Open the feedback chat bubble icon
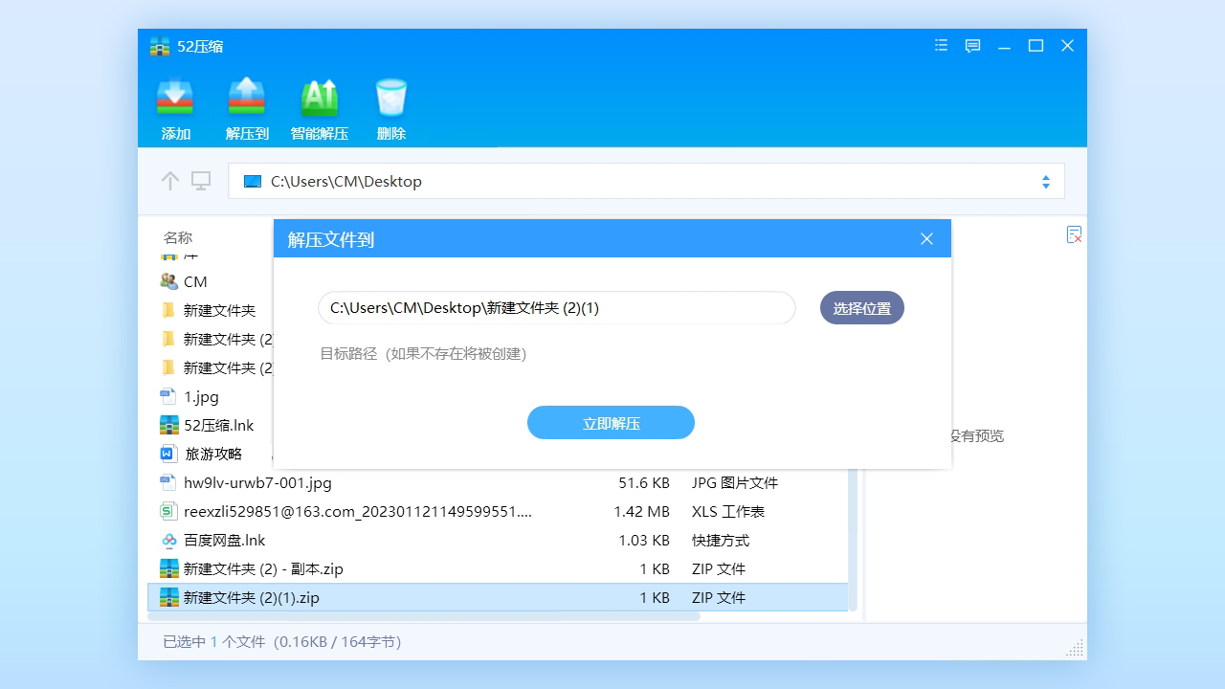The image size is (1225, 689). pos(972,45)
